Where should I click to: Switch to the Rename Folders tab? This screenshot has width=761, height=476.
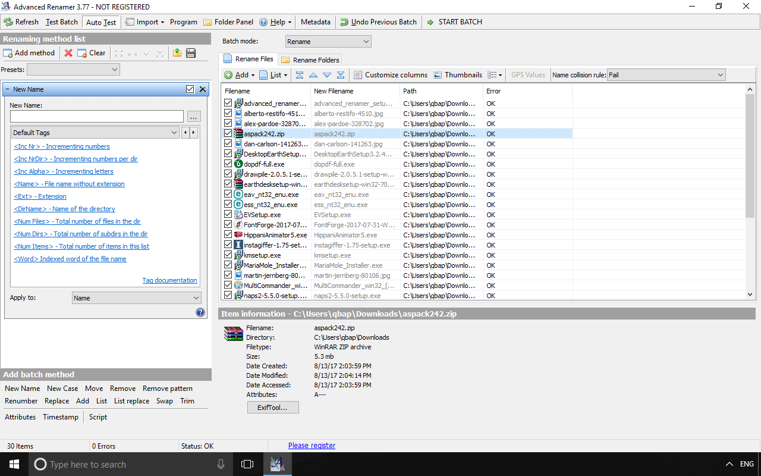pos(310,60)
